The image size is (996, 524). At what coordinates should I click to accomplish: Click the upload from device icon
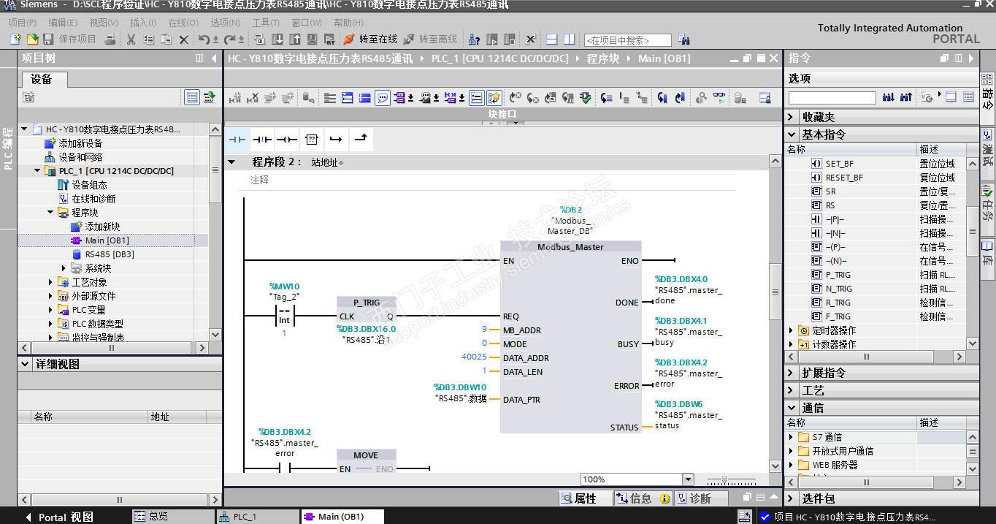(x=295, y=39)
